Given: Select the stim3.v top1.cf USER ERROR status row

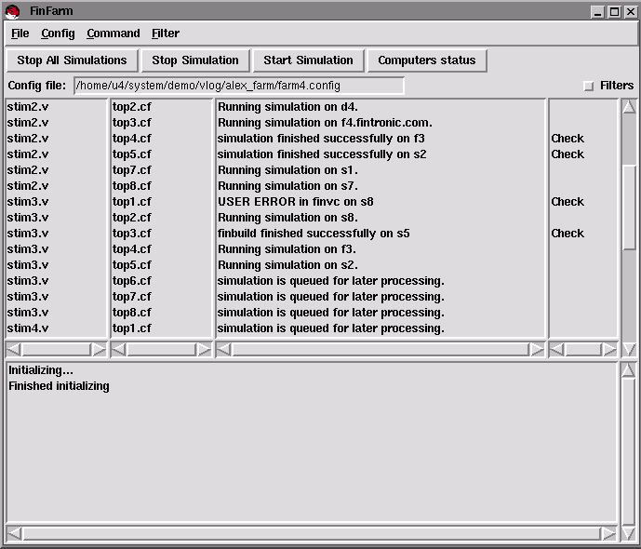Looking at the screenshot, I should click(295, 202).
